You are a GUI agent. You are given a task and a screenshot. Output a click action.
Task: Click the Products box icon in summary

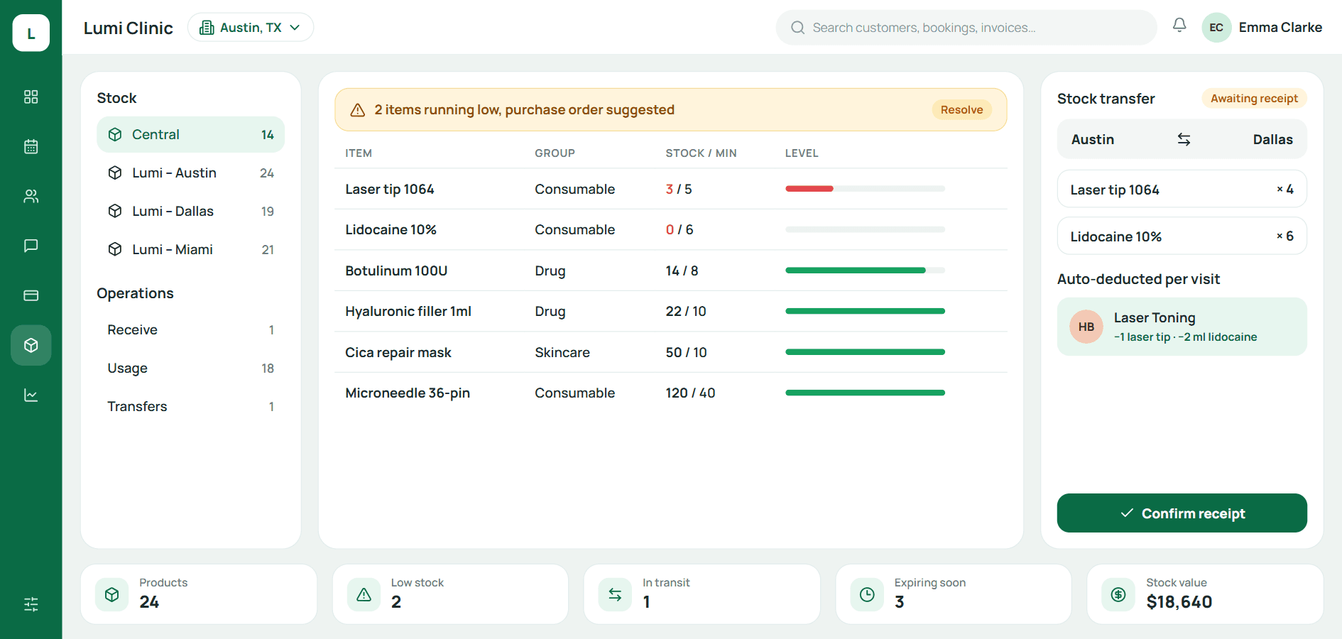coord(112,595)
